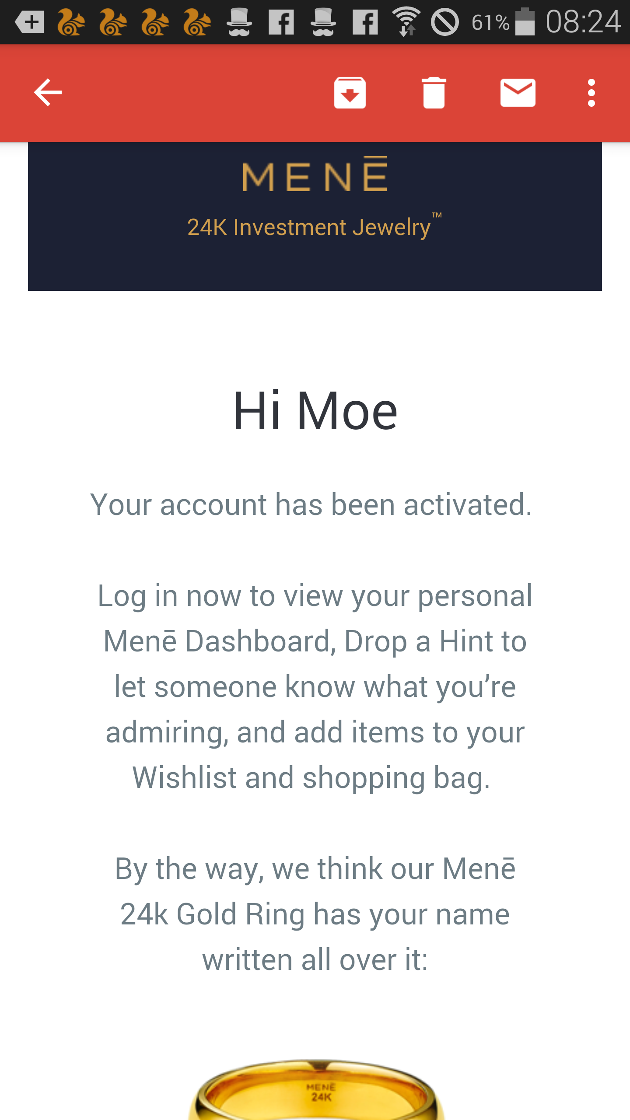Tap the last UC Browser squirrel icon
Viewport: 630px width, 1120px height.
(x=197, y=22)
